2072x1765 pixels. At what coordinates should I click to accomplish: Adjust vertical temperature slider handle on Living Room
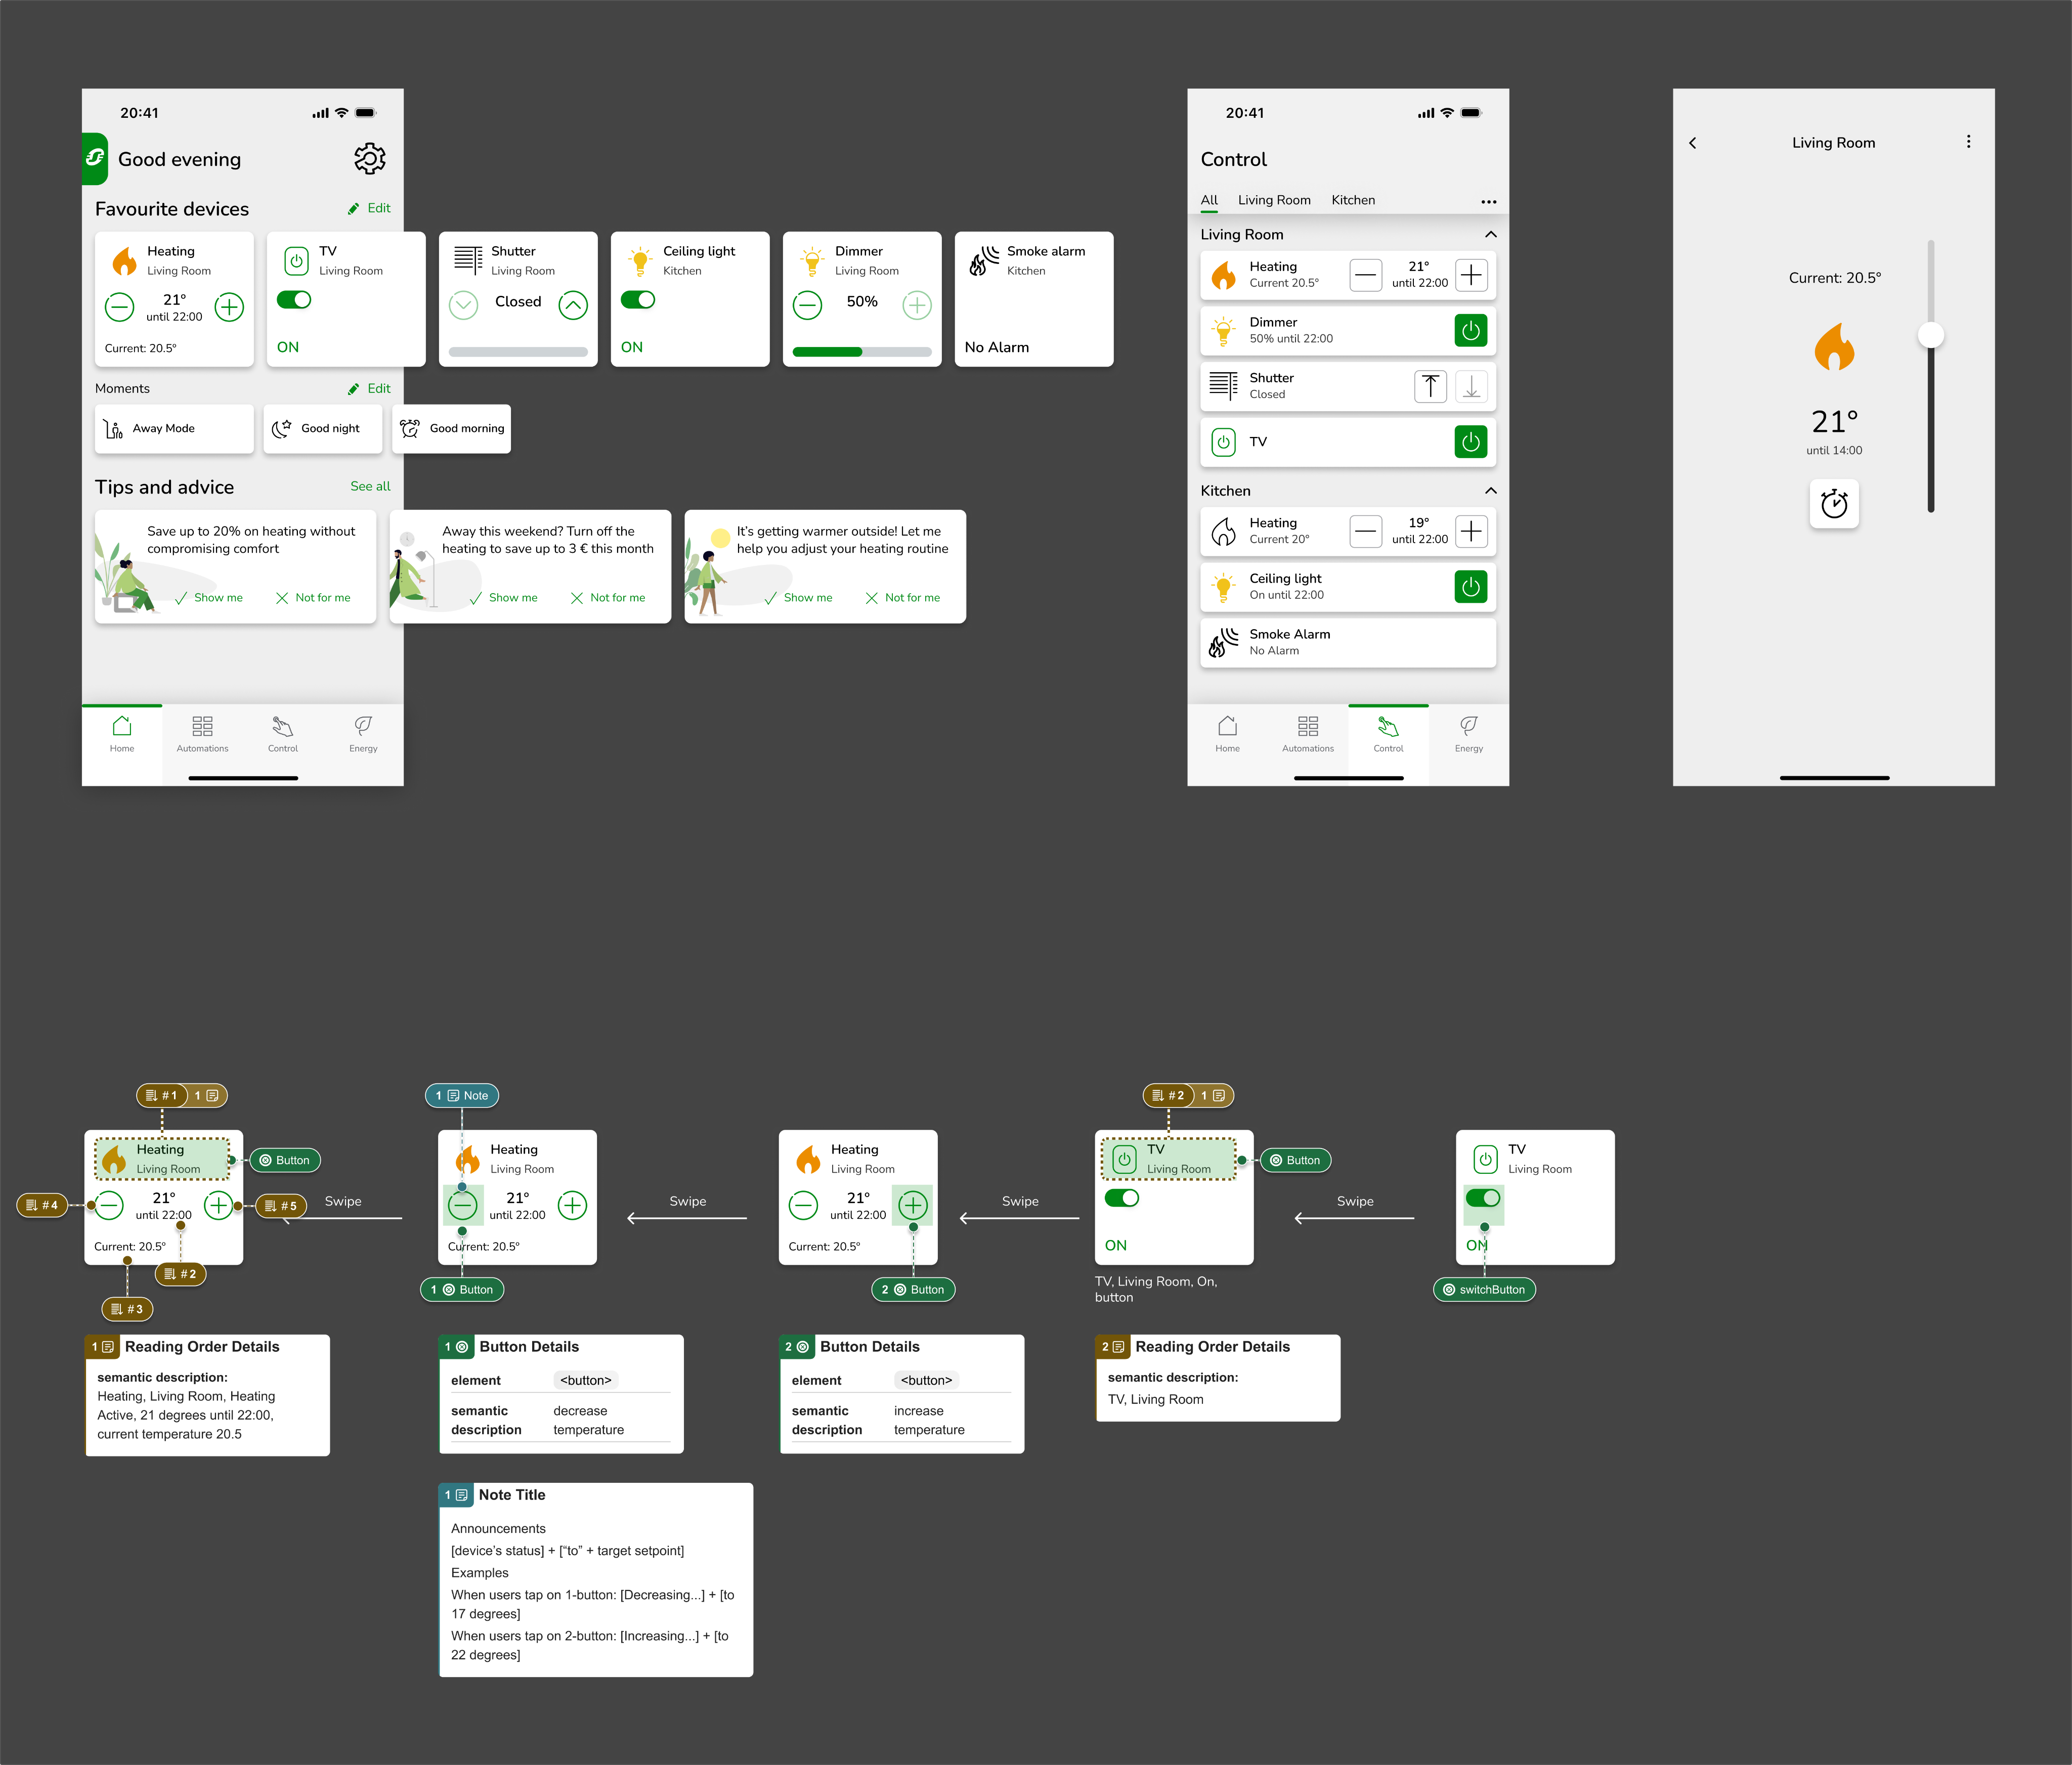(1930, 335)
